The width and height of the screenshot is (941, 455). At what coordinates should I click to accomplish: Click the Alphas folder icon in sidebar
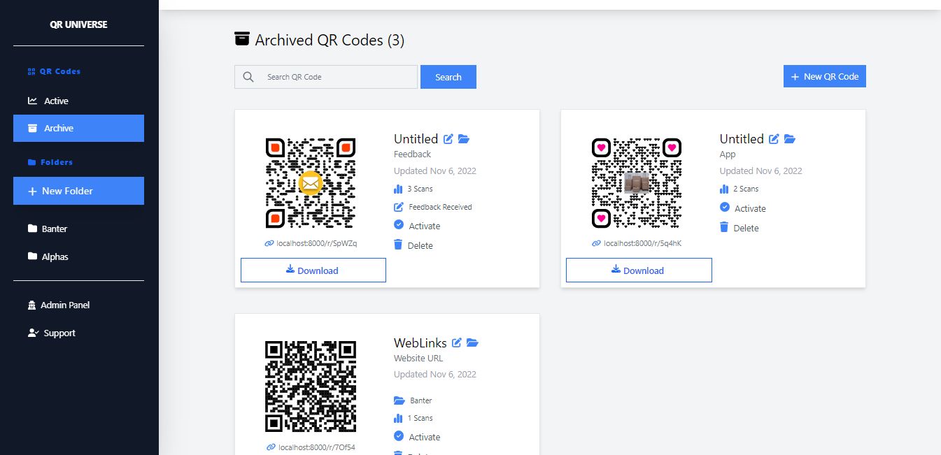pos(33,257)
